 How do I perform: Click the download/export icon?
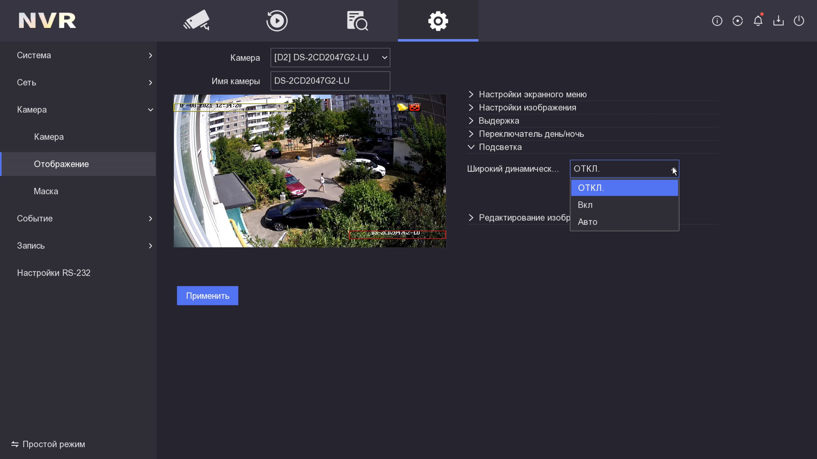778,21
